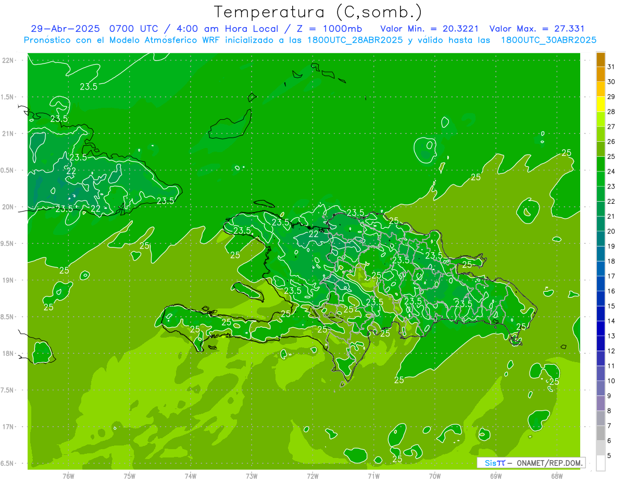Pick the yellow swatch between 28 and 29

point(601,104)
